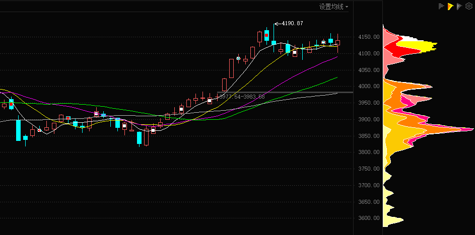Click the 4190.87 high price label
Screen dimensions: 475x235
[292, 23]
